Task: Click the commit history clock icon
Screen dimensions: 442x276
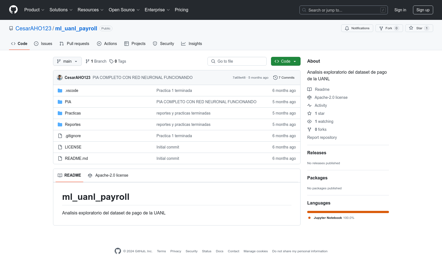Action: 275,78
